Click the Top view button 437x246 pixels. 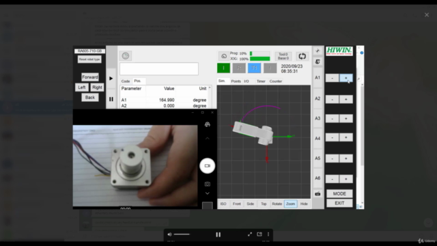click(x=264, y=204)
